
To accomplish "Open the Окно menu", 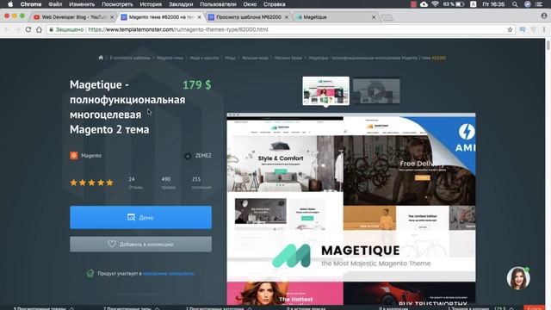I will click(x=250, y=4).
